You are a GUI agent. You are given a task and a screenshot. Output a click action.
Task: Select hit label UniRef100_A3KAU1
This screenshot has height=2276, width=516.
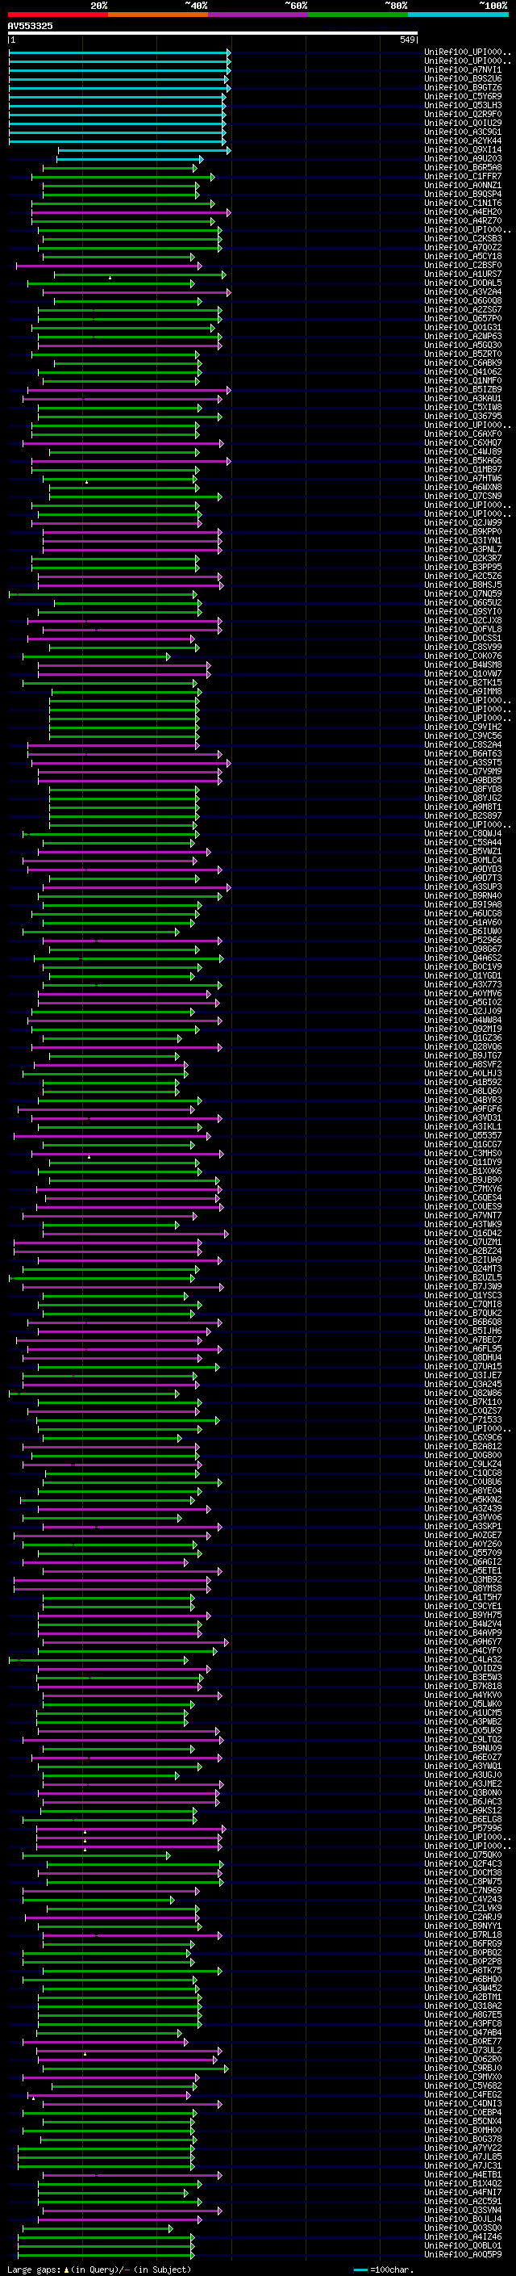coord(463,399)
